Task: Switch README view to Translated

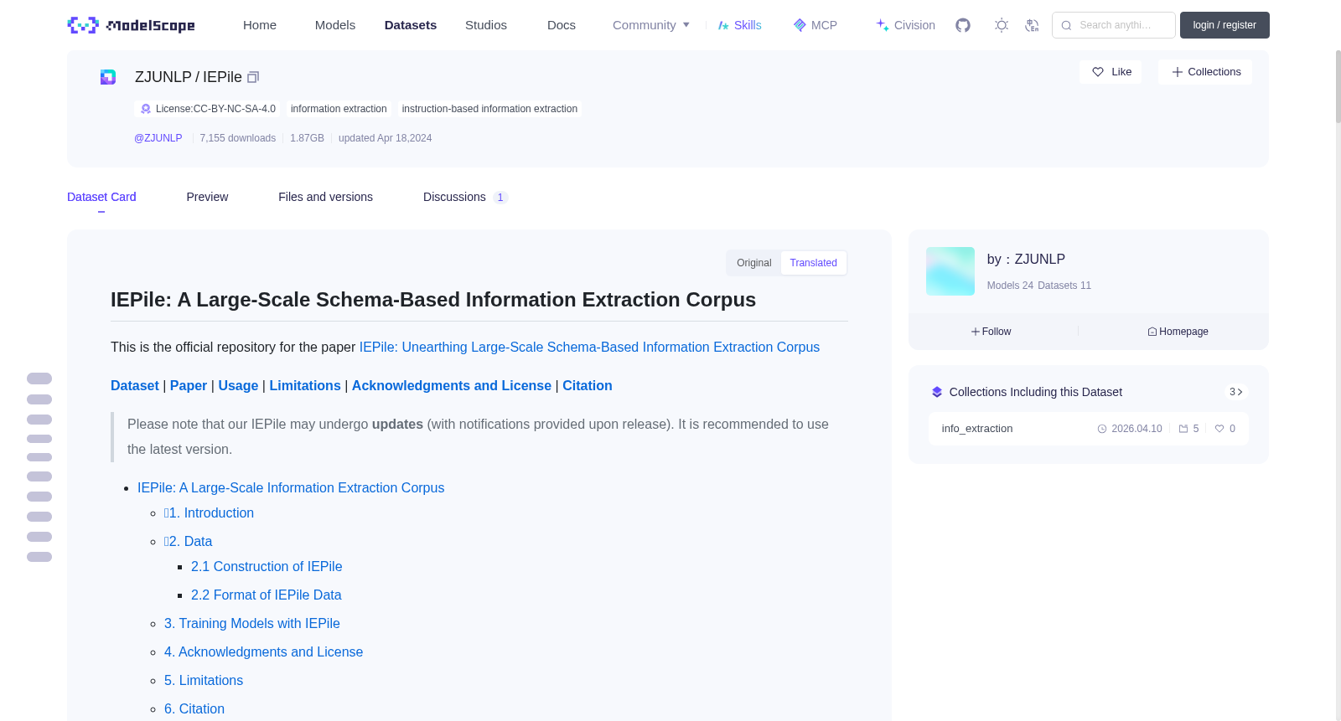Action: 813,263
